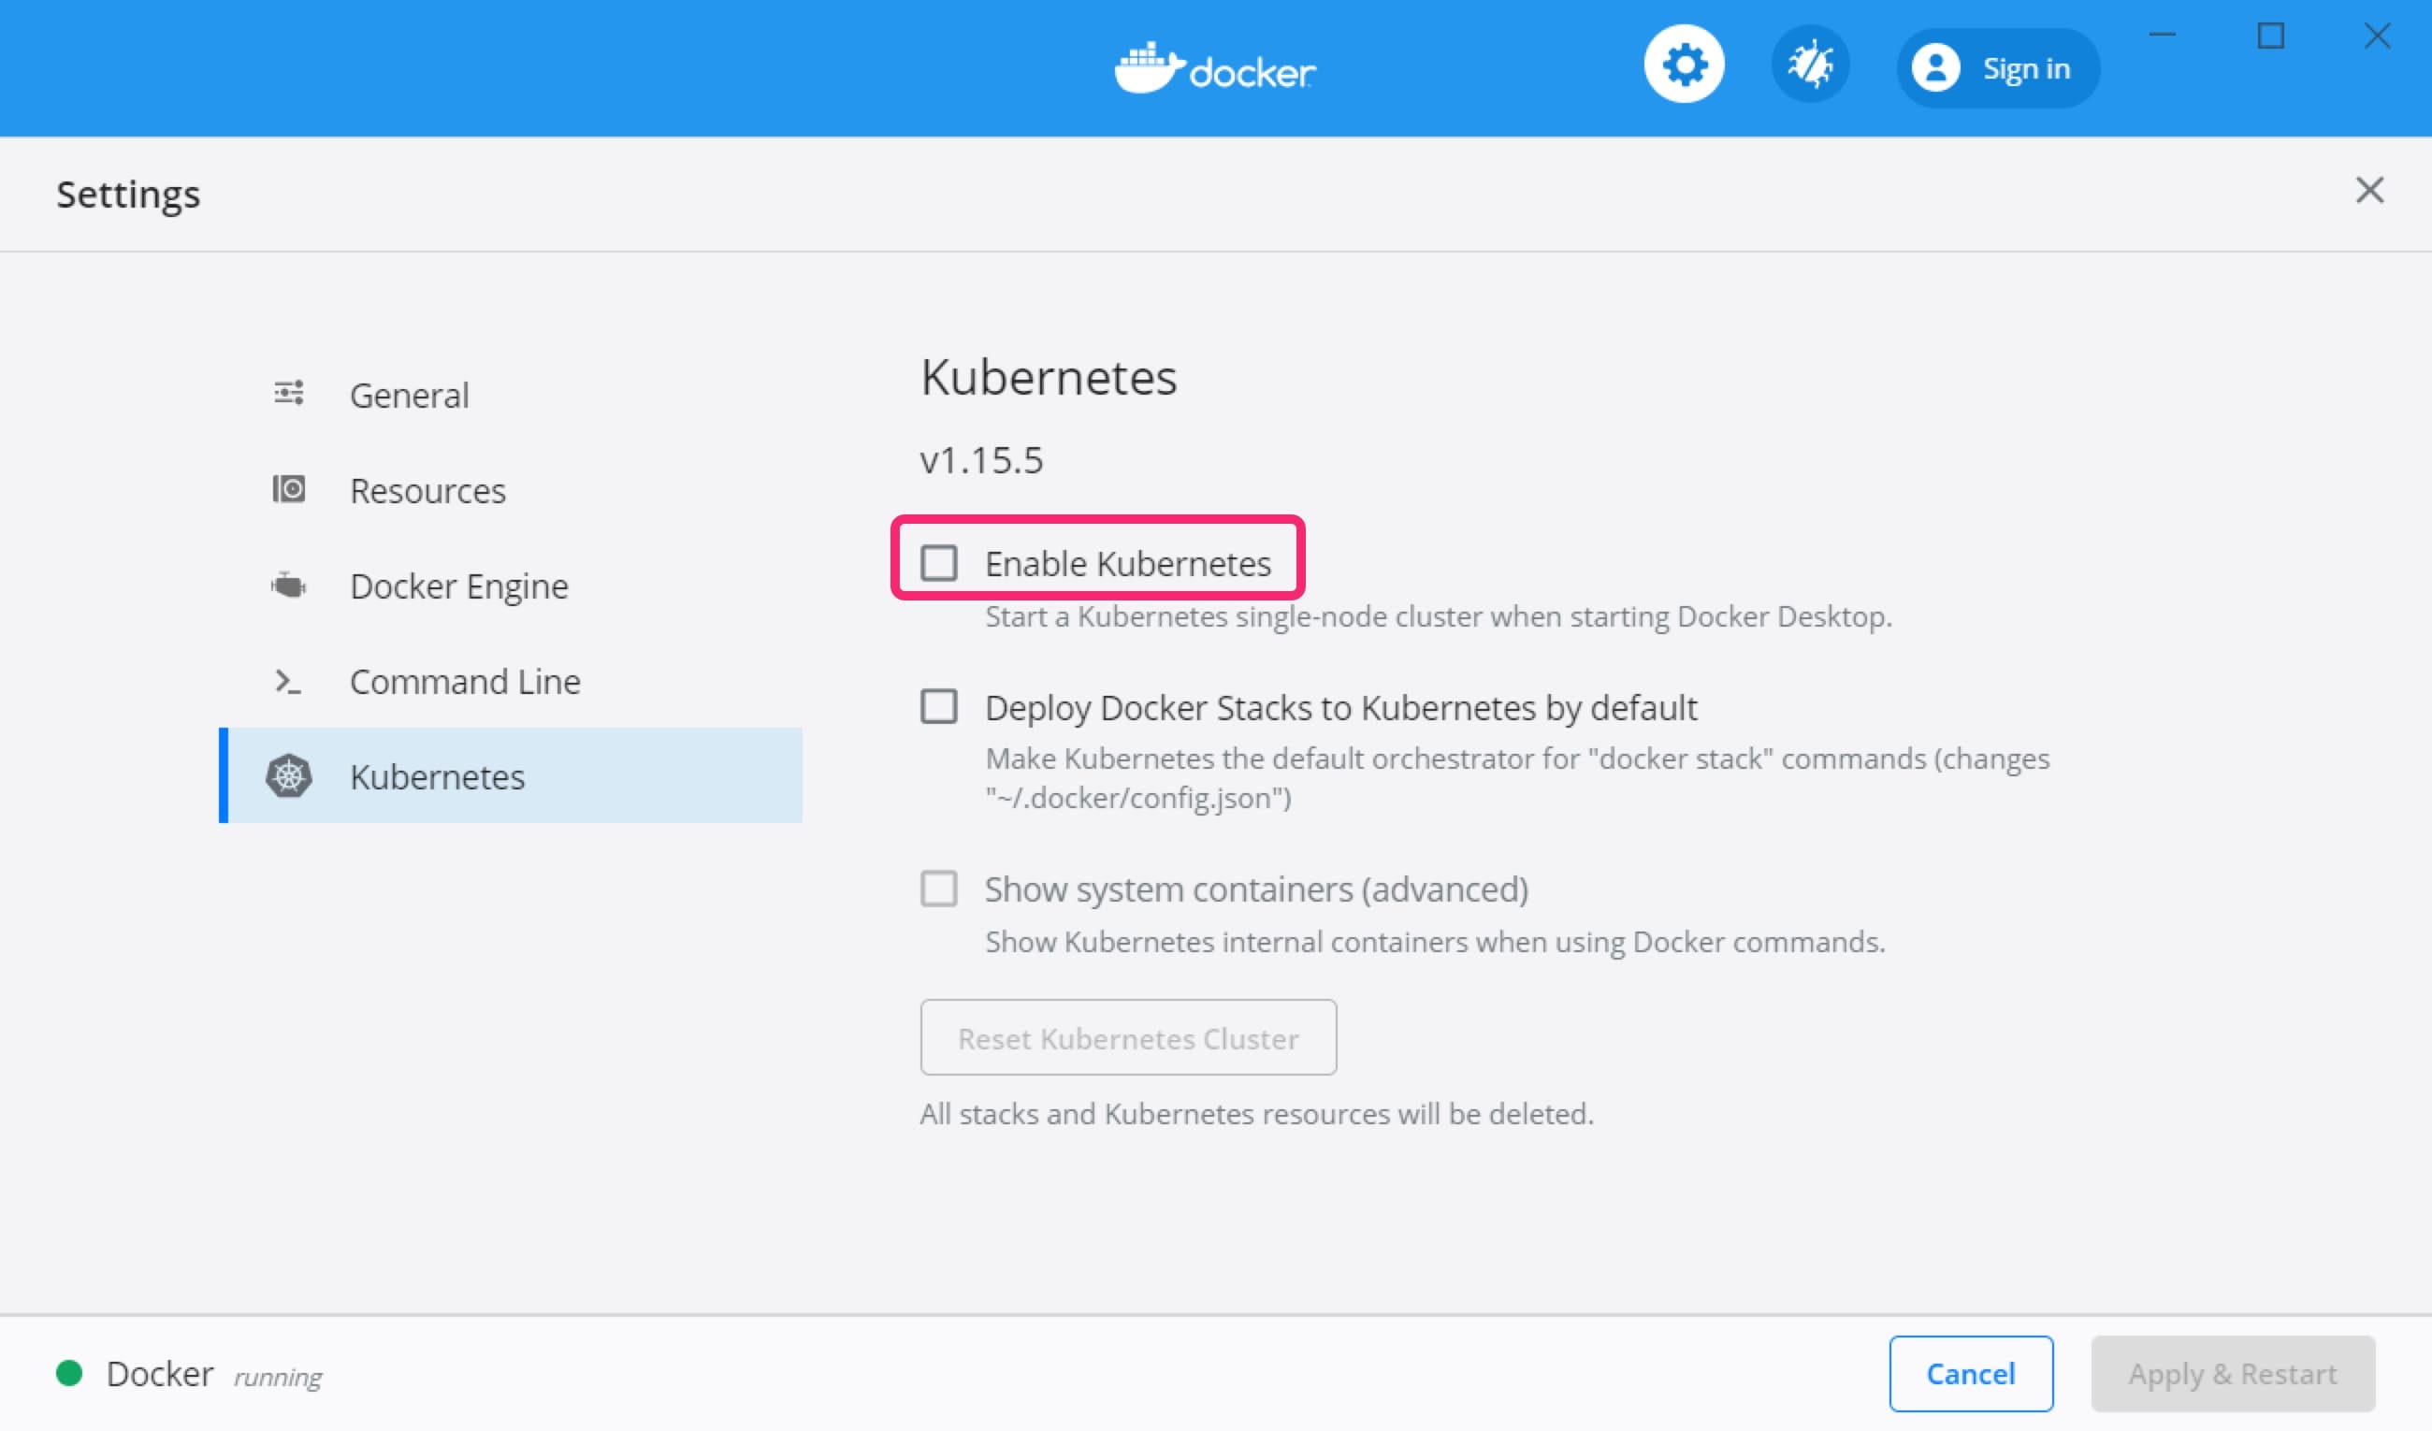The width and height of the screenshot is (2432, 1431).
Task: Click the Docker bug/feedback icon
Action: [x=1810, y=68]
